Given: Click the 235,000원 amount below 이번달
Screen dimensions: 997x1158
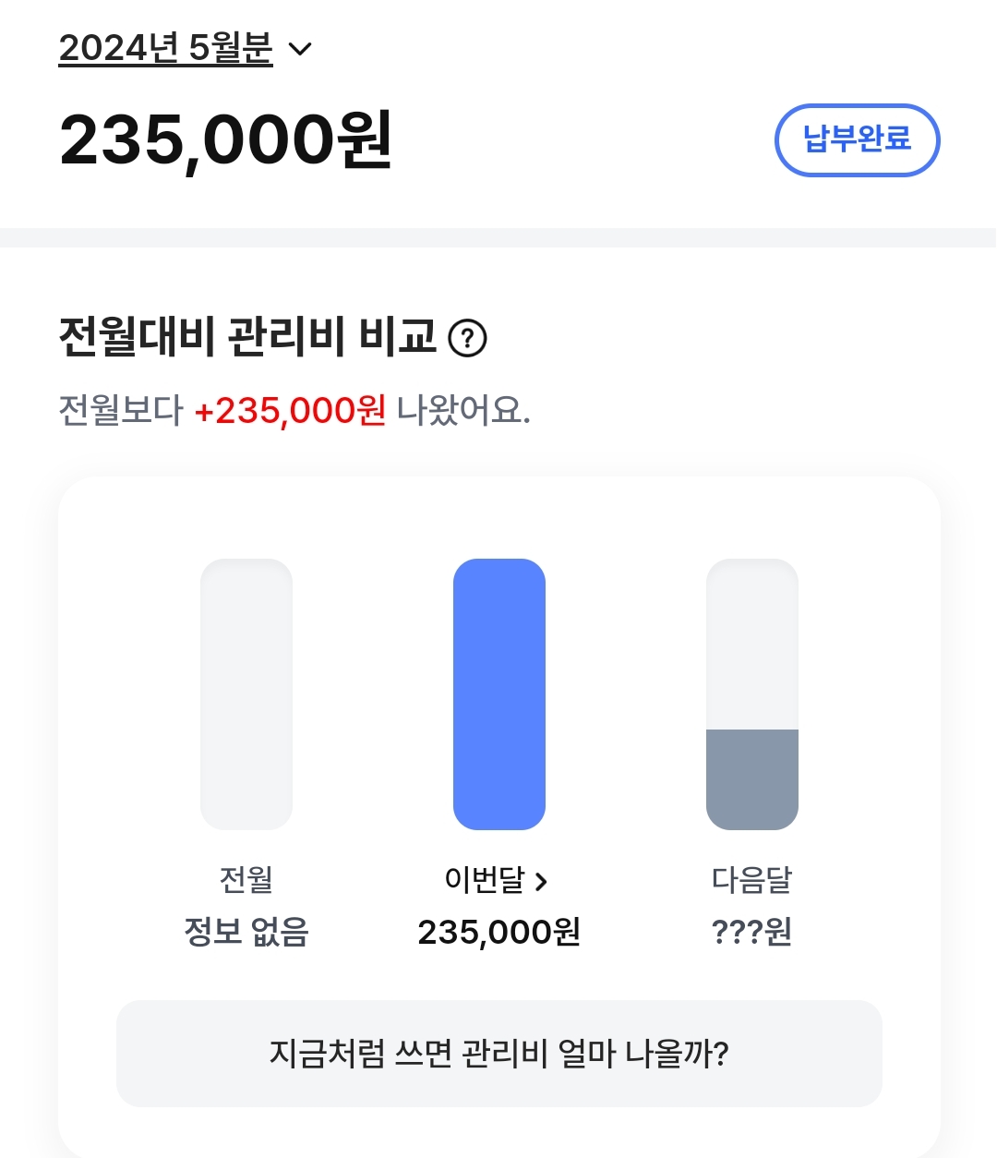Looking at the screenshot, I should (499, 932).
